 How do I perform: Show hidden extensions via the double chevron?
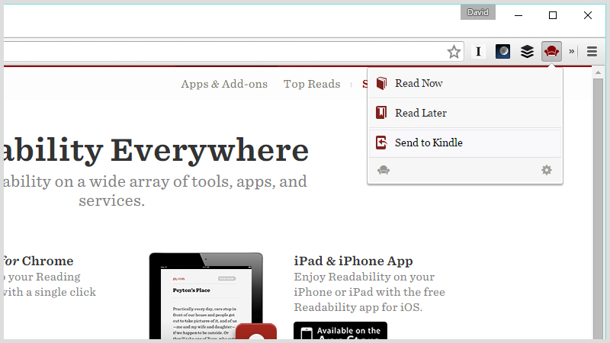pos(571,51)
